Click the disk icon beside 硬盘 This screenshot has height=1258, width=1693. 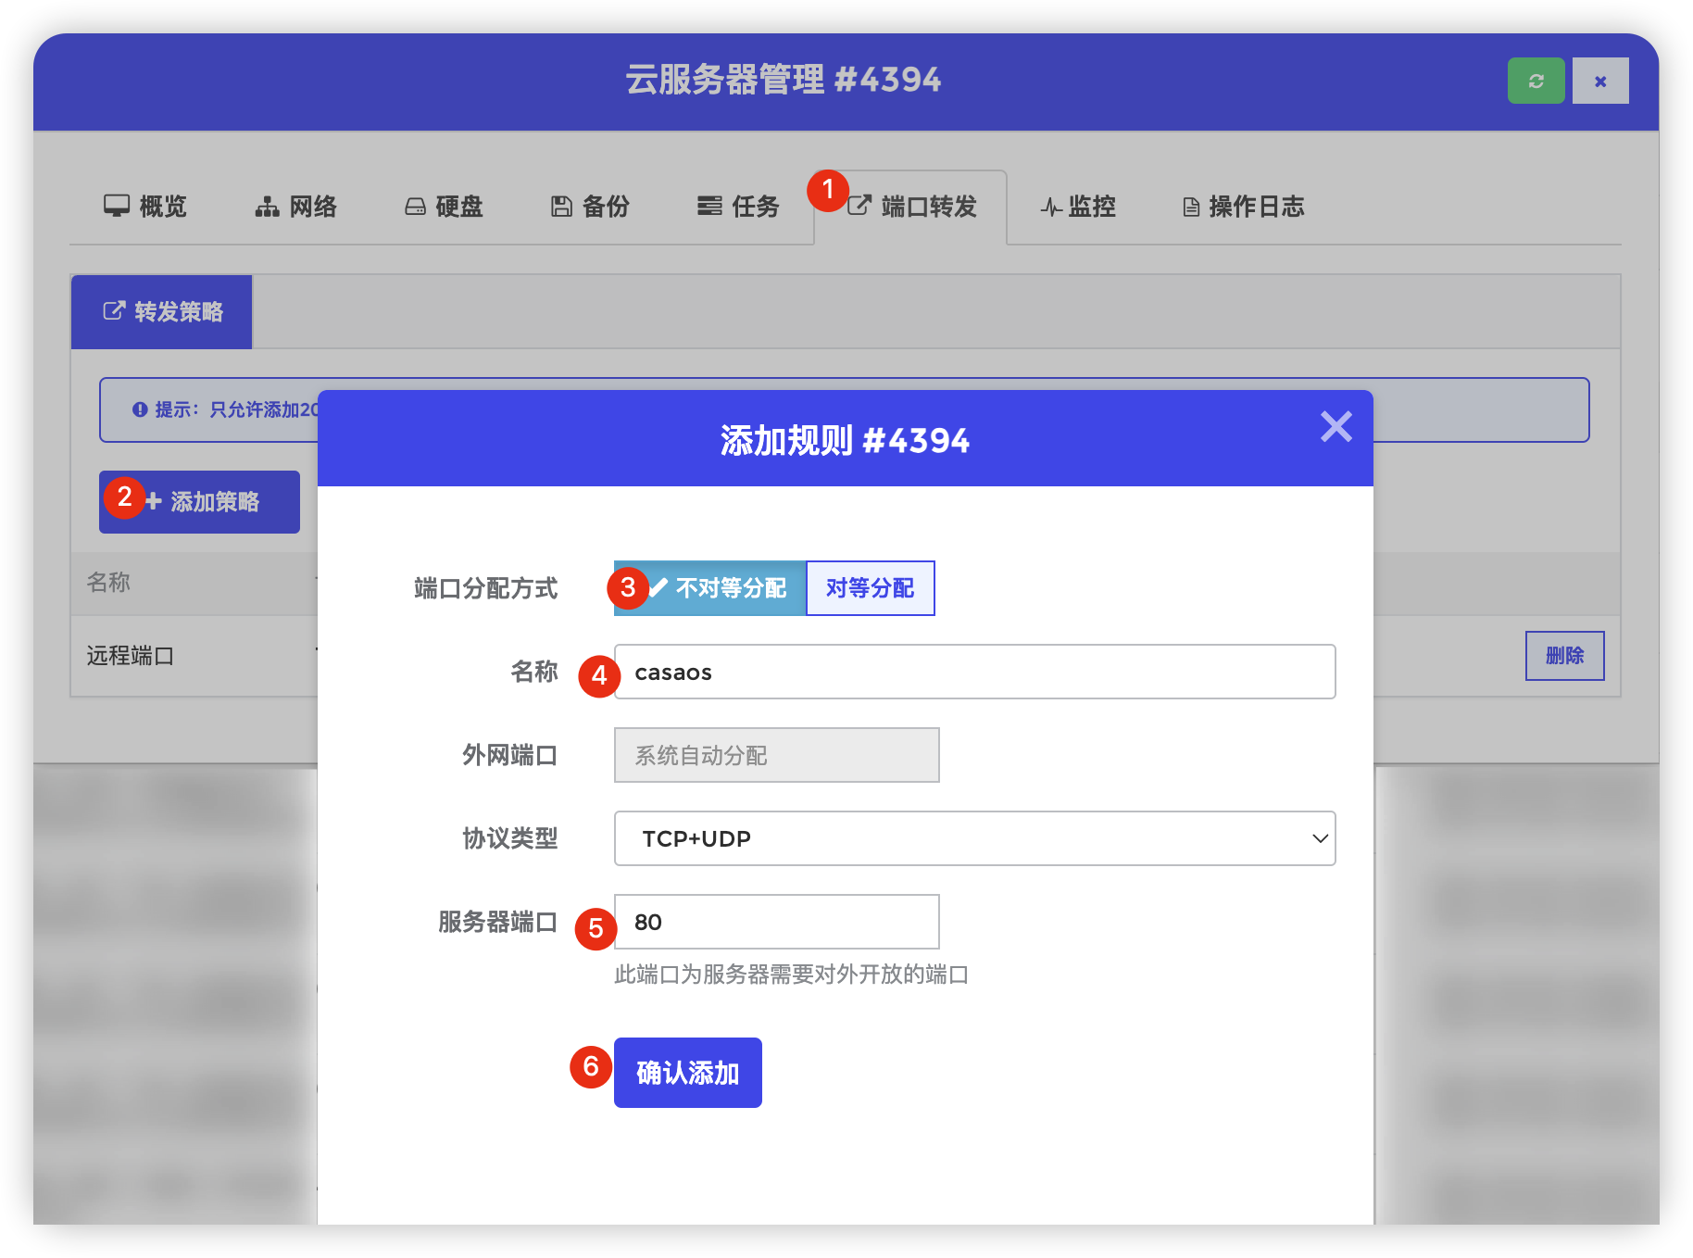coord(415,206)
